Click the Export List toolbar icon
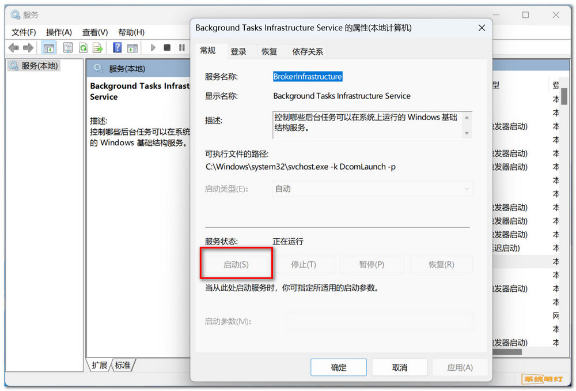 [98, 48]
